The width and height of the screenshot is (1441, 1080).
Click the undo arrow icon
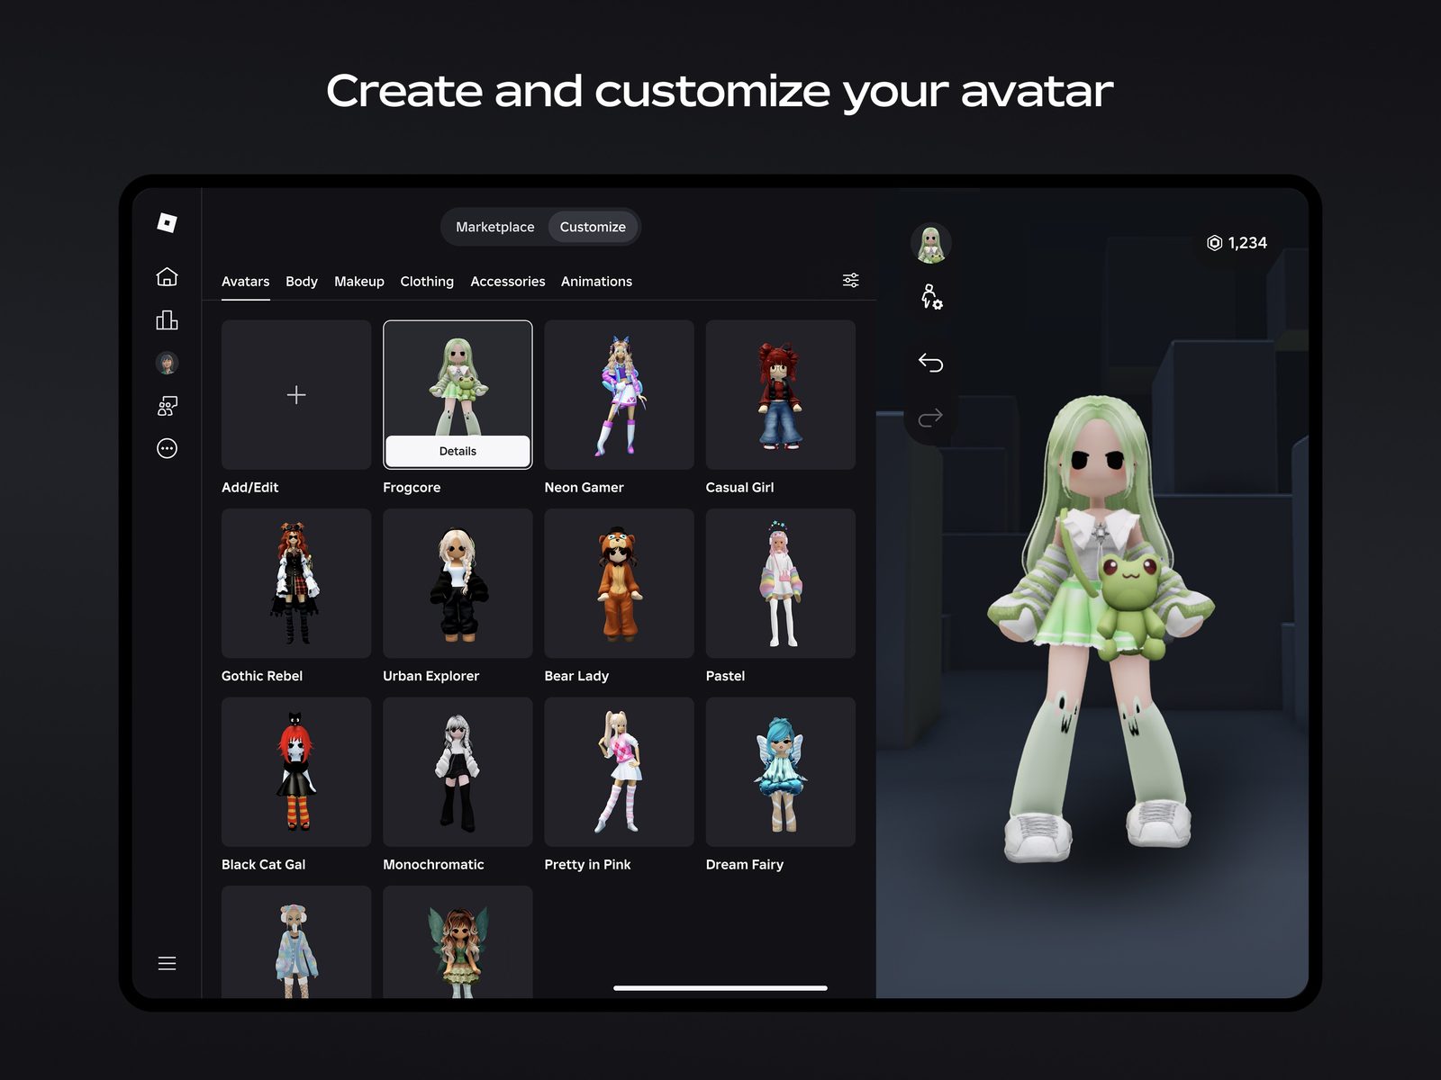click(x=930, y=363)
